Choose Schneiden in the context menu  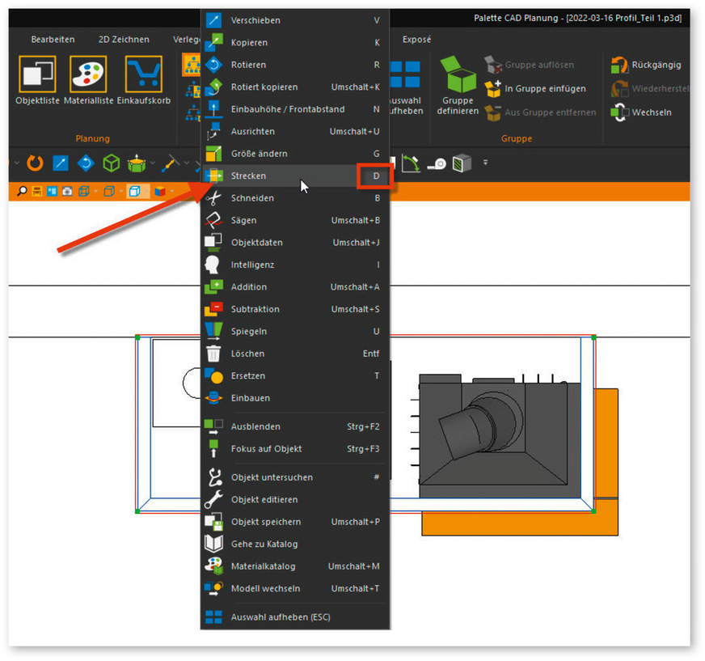pyautogui.click(x=252, y=198)
